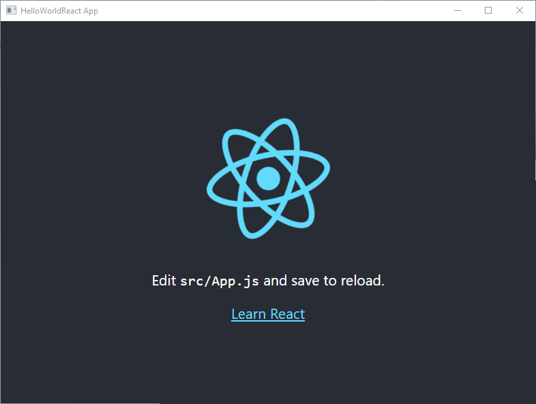Click the 'Edit src/App.js and save to reload.' text
The height and width of the screenshot is (404, 536).
269,281
